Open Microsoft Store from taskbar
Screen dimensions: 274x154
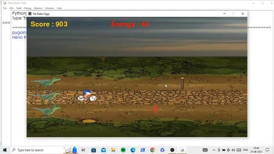click(93, 150)
